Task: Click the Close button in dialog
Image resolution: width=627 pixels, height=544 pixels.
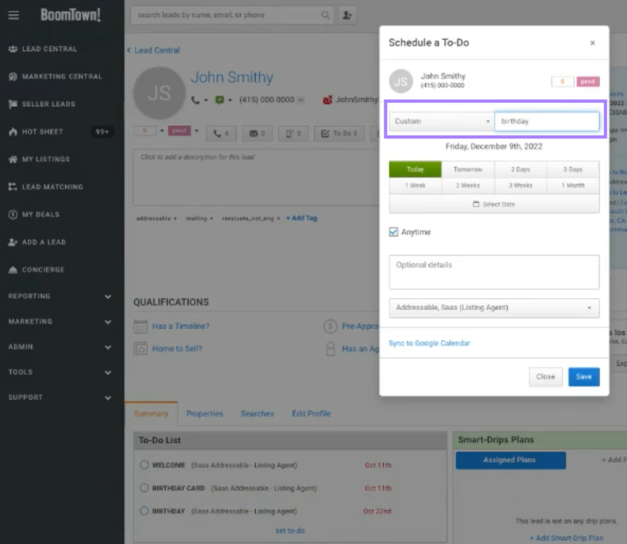Action: pos(545,377)
